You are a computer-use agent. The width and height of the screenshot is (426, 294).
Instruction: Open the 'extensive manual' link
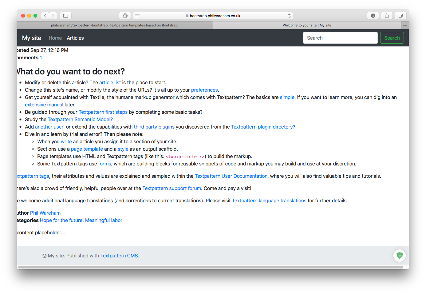44,105
